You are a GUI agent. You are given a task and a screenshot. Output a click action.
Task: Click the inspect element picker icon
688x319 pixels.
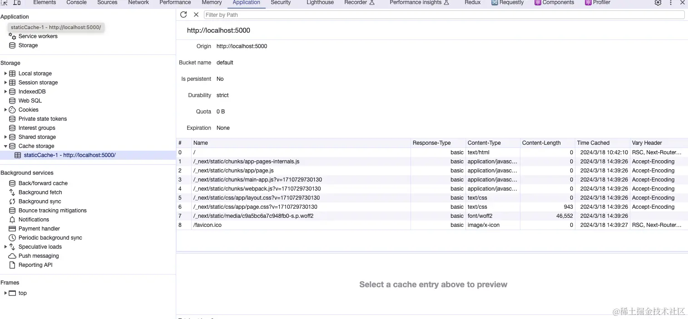click(x=4, y=3)
